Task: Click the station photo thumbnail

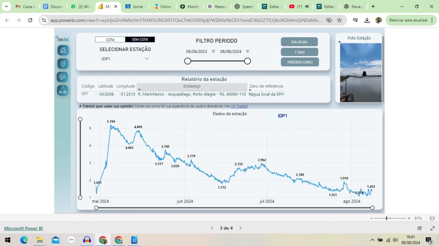Action: tap(360, 72)
